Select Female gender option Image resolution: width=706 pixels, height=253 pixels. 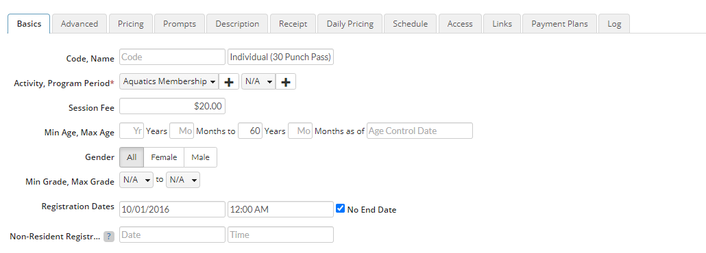pyautogui.click(x=164, y=157)
